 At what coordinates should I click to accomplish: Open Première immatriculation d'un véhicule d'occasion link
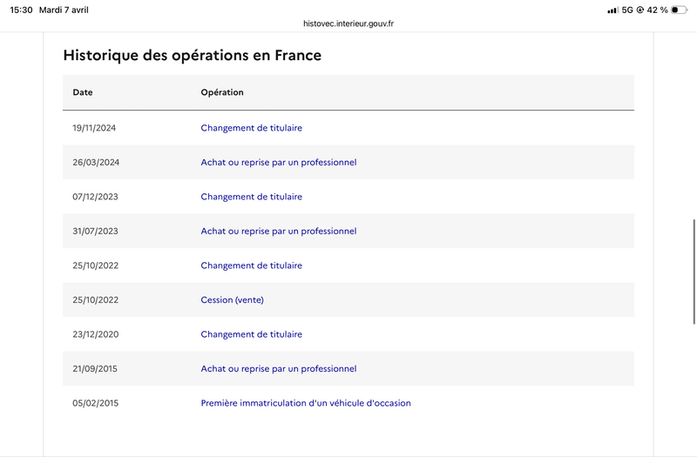click(x=306, y=403)
